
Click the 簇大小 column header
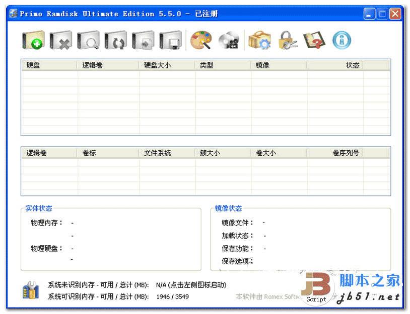click(223, 153)
